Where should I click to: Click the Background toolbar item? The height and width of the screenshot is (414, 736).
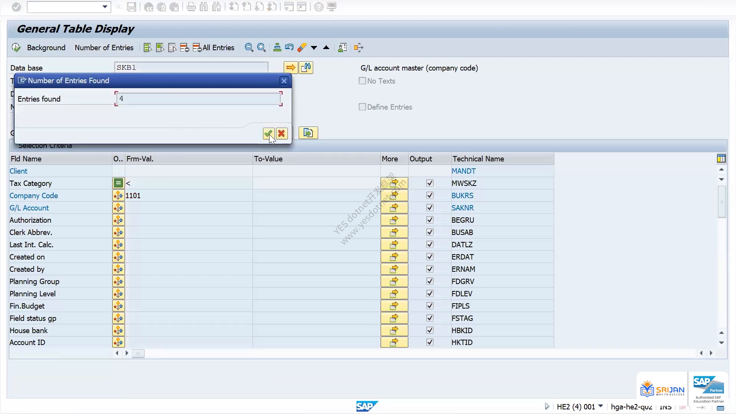[x=46, y=48]
